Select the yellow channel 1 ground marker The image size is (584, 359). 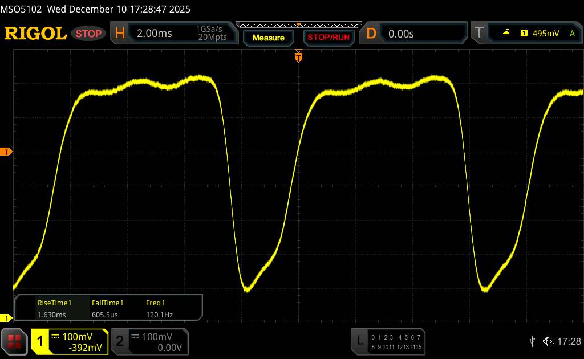7,318
